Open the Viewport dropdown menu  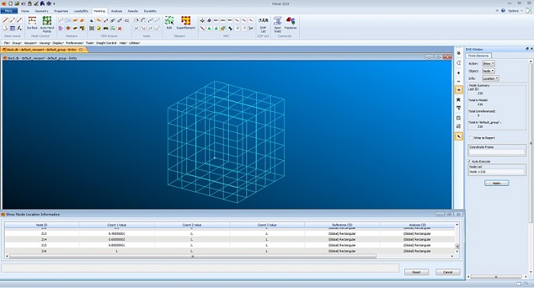click(31, 43)
